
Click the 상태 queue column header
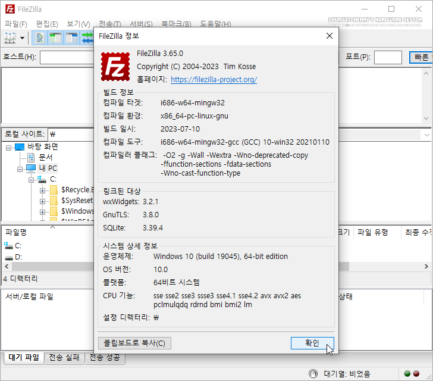[x=346, y=296]
